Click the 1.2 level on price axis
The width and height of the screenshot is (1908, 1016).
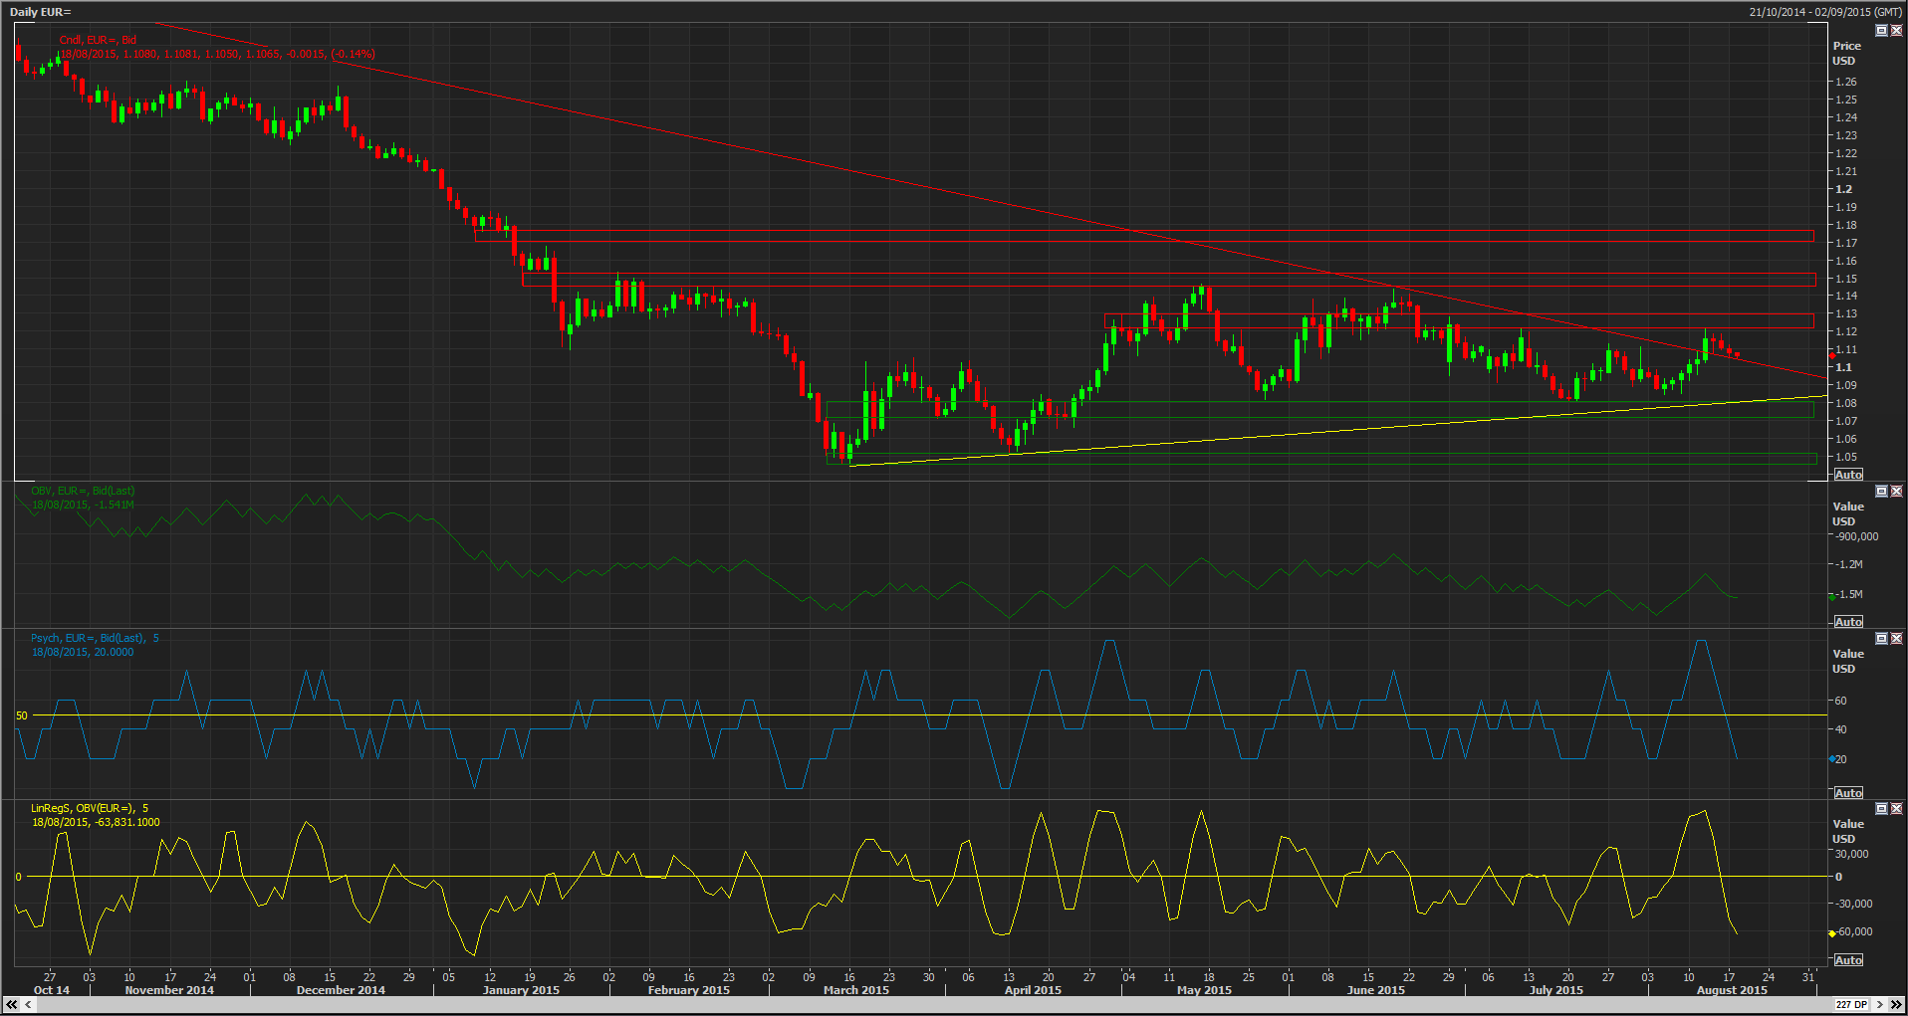(1844, 189)
